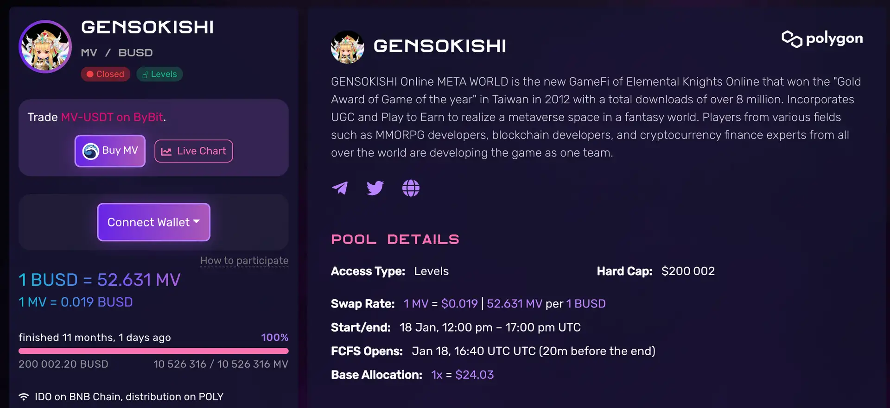Click the Connect Wallet caret arrow
This screenshot has width=890, height=408.
(197, 222)
